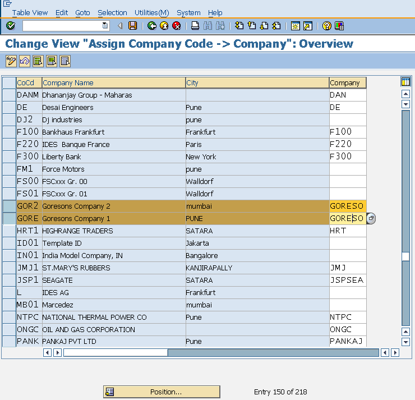Click the Company Name column header

coord(114,83)
